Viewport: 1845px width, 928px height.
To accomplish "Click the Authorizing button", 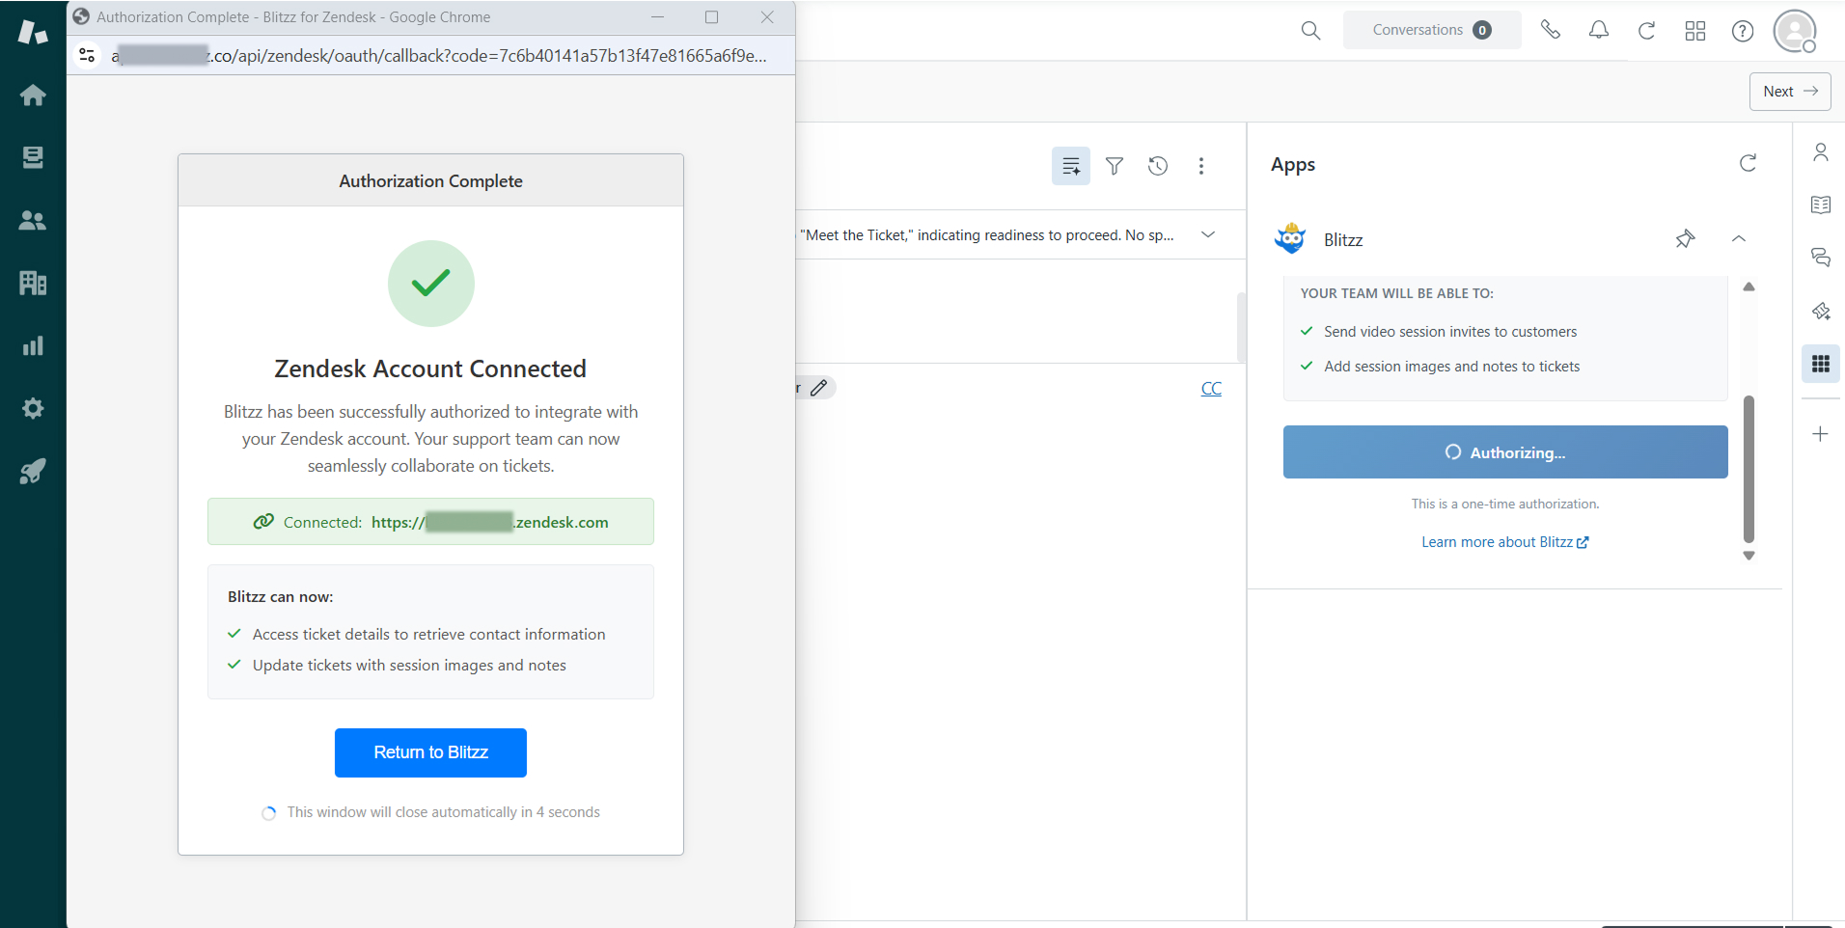I will 1505,451.
